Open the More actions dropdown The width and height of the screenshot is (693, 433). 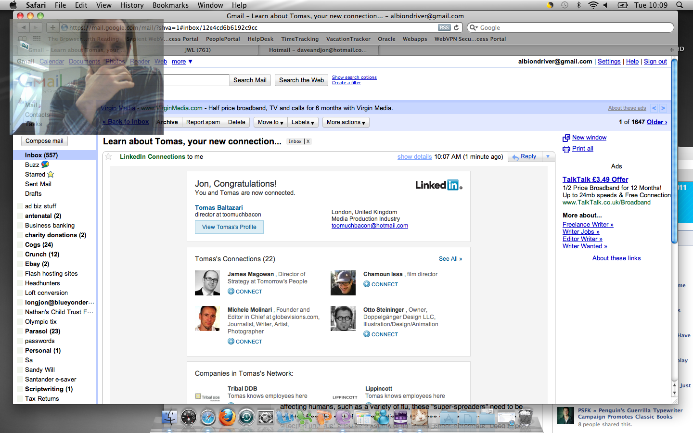point(346,122)
